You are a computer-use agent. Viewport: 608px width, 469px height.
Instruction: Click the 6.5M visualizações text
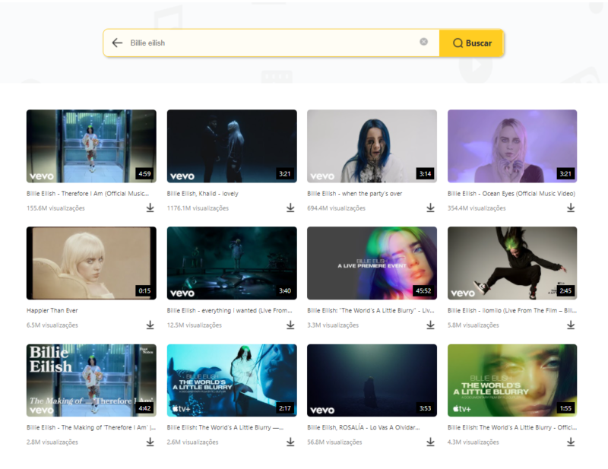click(52, 325)
